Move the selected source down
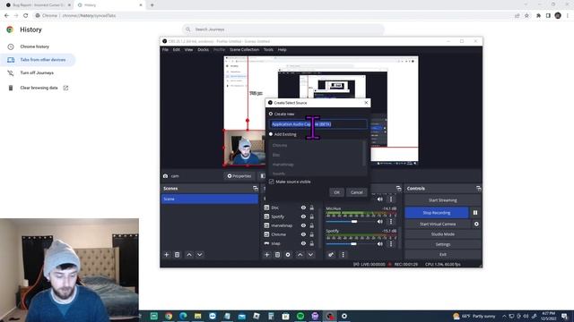Image resolution: width=574 pixels, height=322 pixels. [310, 254]
